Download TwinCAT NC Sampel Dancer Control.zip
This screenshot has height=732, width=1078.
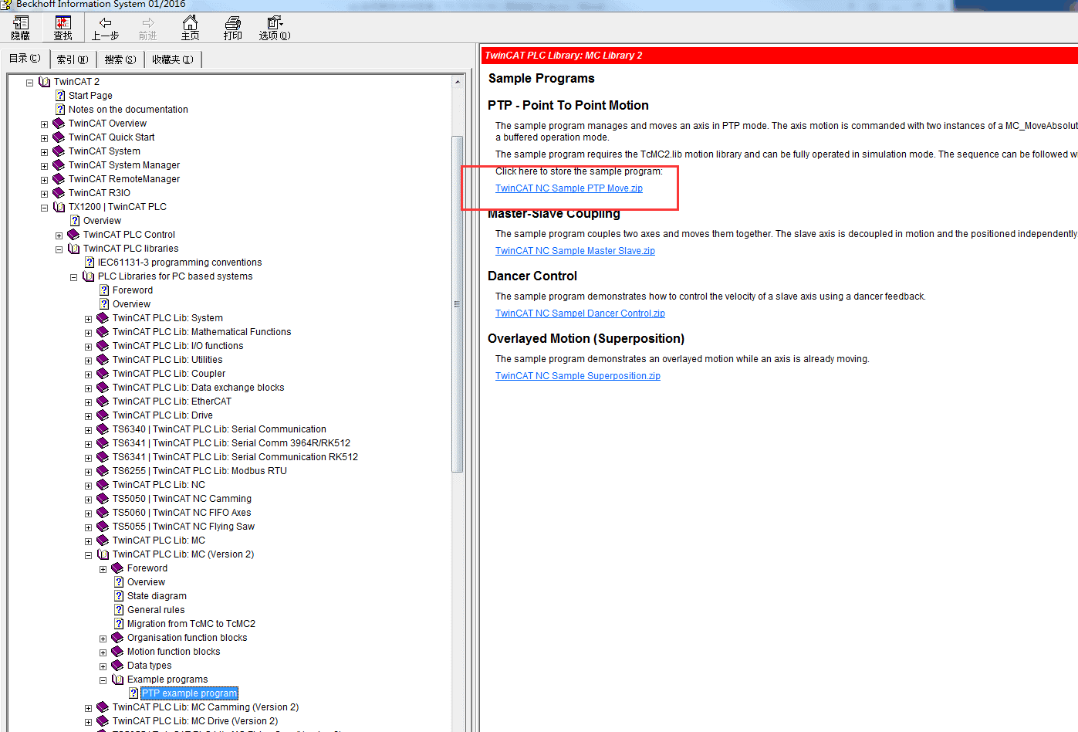(580, 313)
